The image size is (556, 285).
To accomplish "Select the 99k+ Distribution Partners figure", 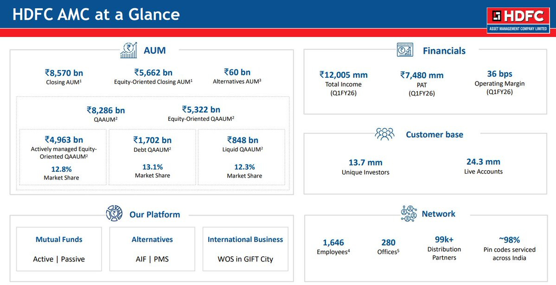I will (444, 240).
